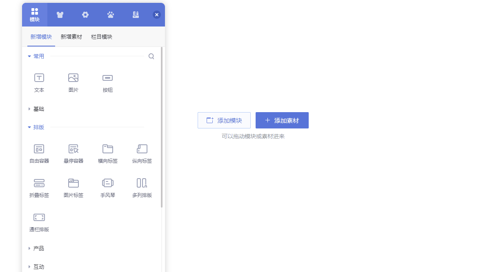490x272 pixels.
Task: Expand the 基础 section
Action: click(x=36, y=109)
